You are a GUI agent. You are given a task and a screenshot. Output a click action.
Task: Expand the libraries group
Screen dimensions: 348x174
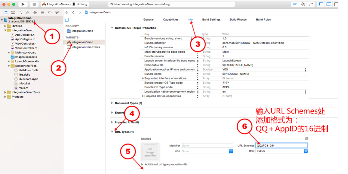click(5, 26)
